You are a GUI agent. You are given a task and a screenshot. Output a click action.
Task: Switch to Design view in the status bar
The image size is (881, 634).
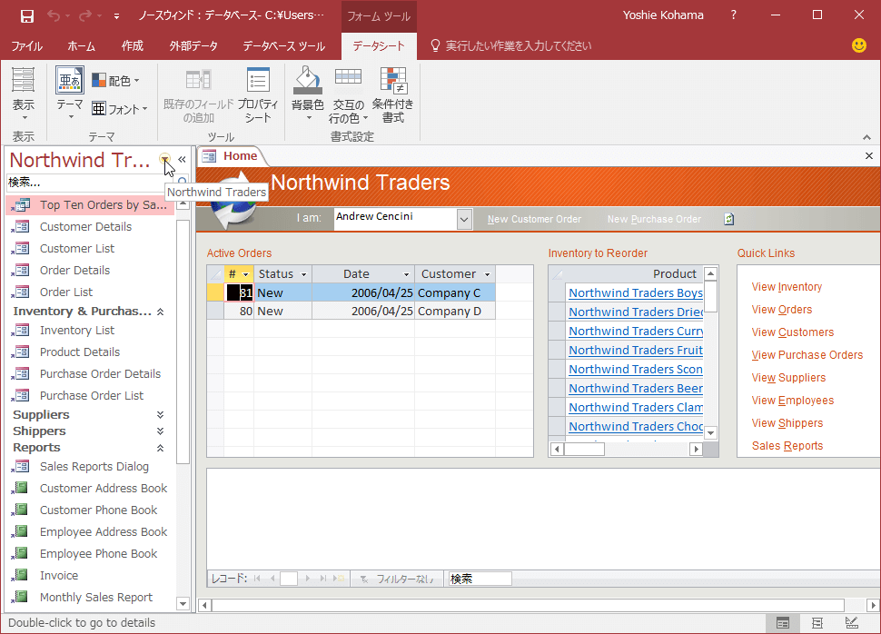pyautogui.click(x=852, y=623)
